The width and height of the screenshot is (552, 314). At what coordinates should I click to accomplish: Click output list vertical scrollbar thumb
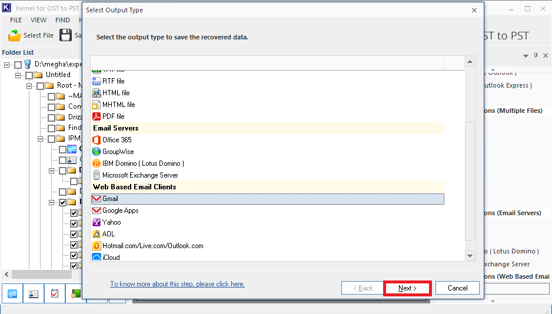(x=470, y=181)
